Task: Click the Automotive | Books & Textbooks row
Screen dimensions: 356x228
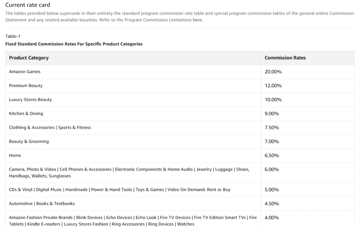Action: tap(42, 204)
